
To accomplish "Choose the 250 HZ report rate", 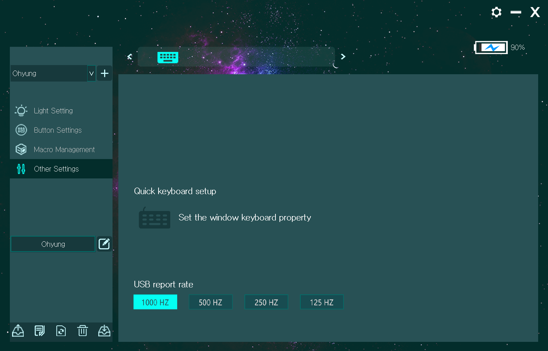I will [x=266, y=302].
